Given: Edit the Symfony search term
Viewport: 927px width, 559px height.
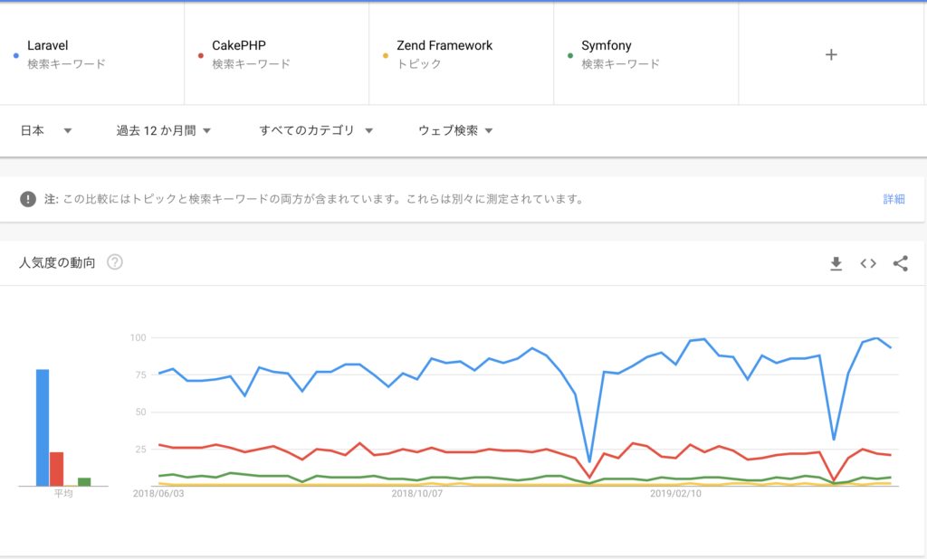Looking at the screenshot, I should point(607,45).
